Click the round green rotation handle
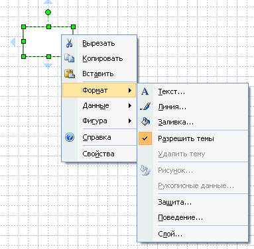Screen dimensions: 254x249 (x=48, y=13)
